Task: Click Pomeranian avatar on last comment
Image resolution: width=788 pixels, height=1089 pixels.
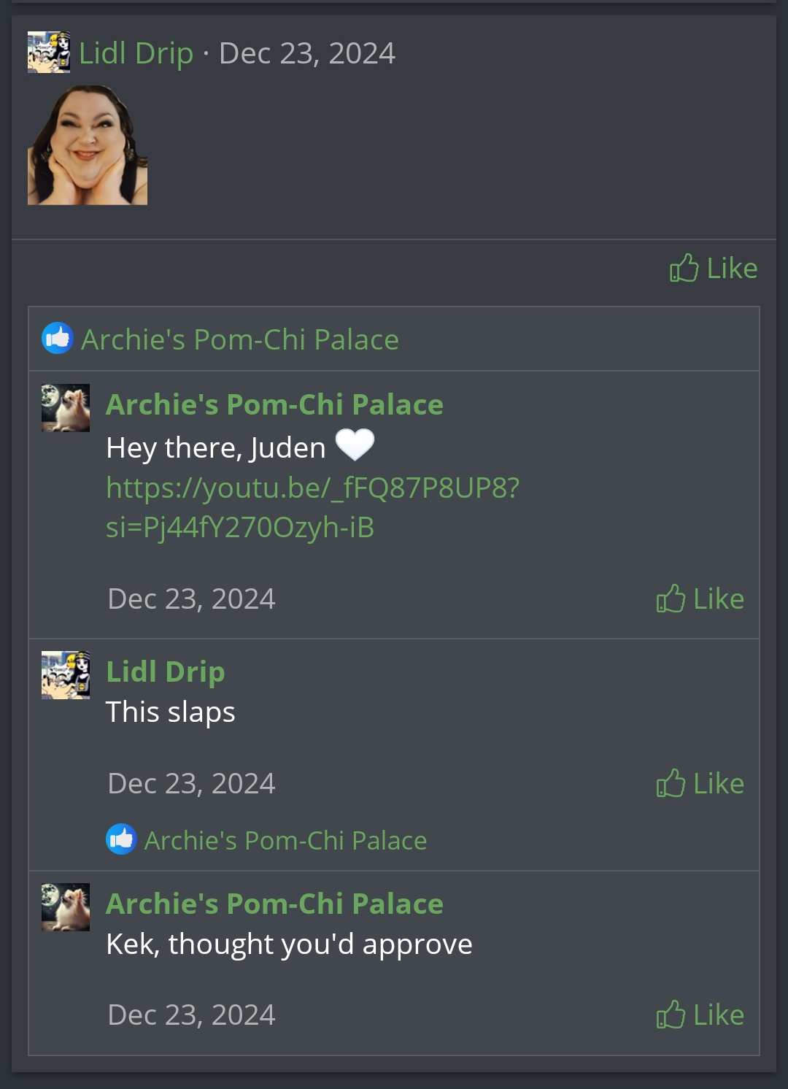Action: [66, 907]
